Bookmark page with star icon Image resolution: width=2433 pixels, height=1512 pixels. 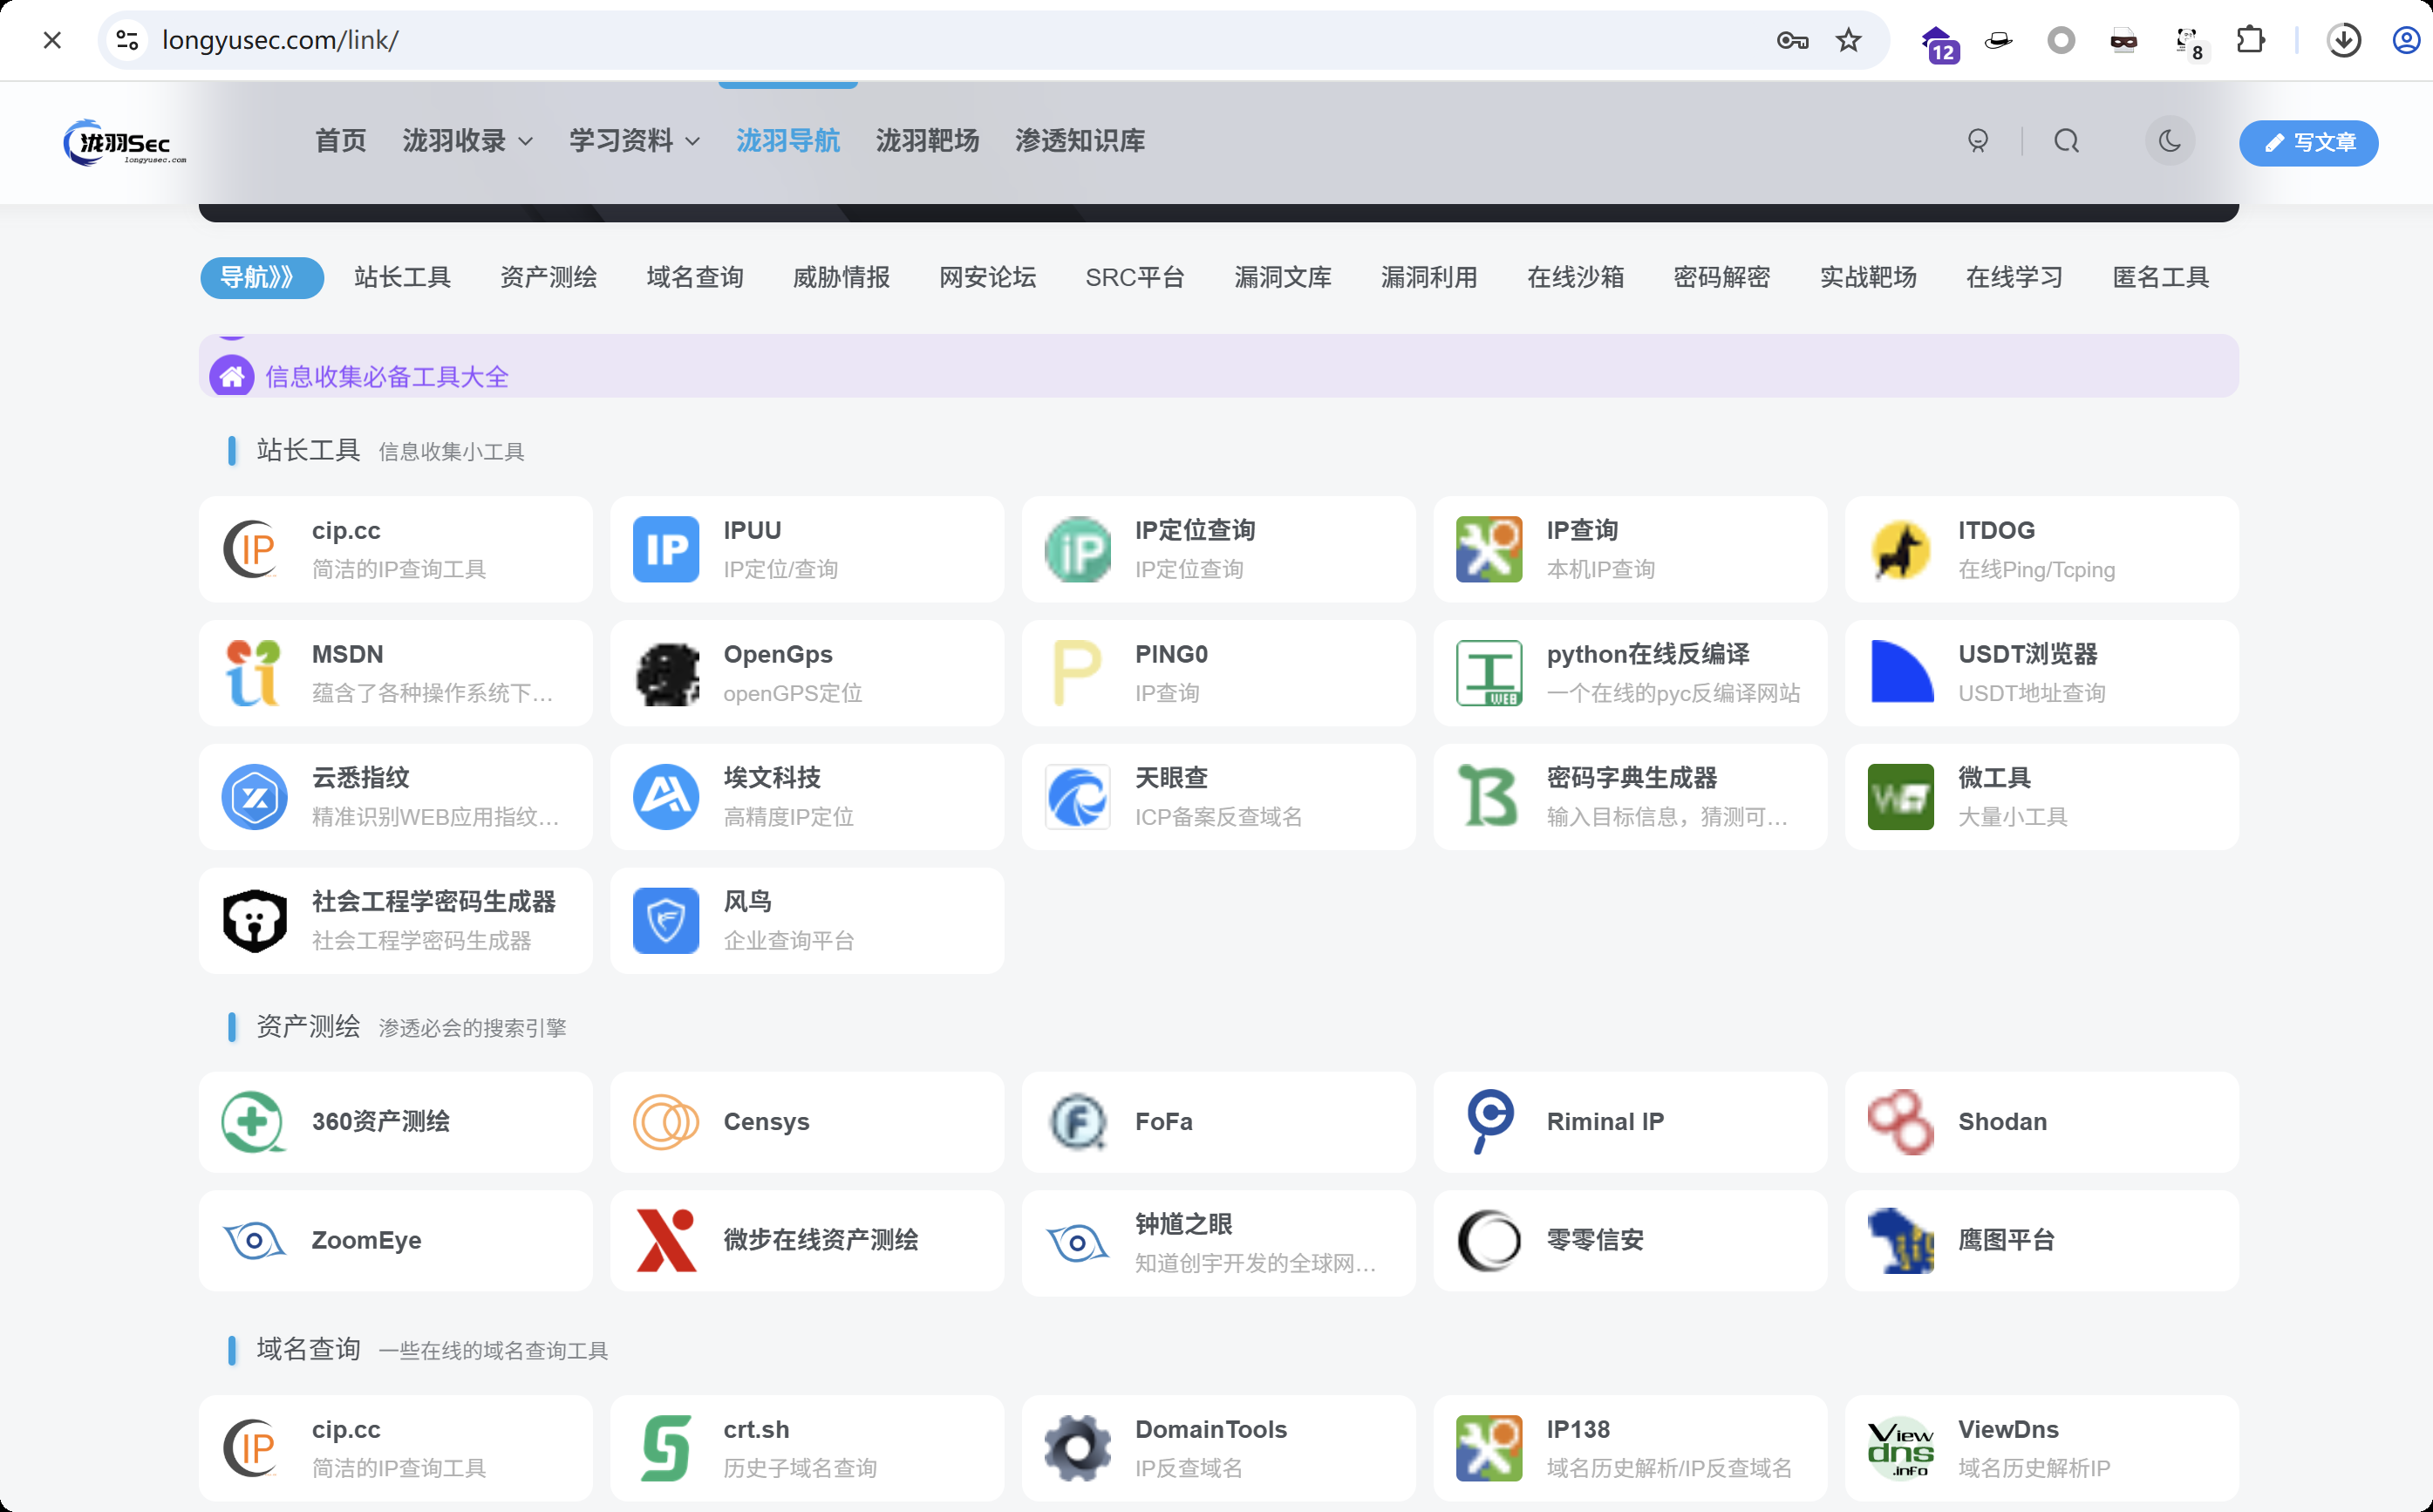1848,40
